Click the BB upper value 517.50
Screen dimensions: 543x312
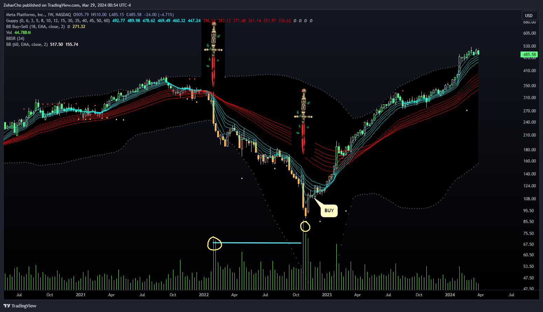[x=56, y=44]
